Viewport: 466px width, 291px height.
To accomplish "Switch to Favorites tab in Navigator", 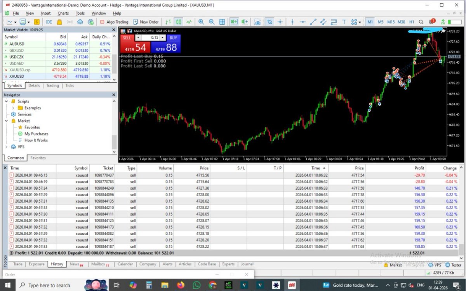I will pos(38,158).
